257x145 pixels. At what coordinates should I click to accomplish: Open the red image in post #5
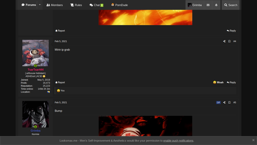pyautogui.click(x=145, y=126)
